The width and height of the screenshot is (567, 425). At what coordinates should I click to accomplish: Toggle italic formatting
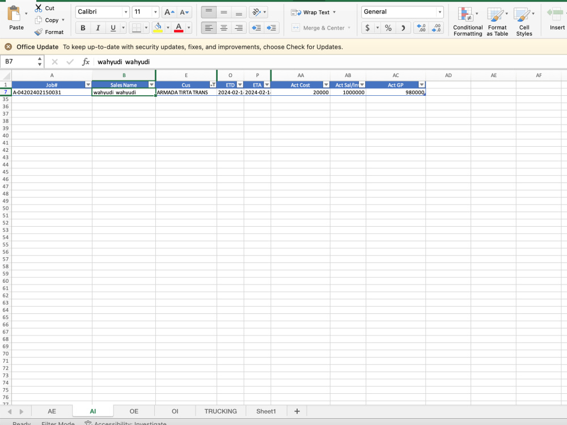[x=98, y=28]
